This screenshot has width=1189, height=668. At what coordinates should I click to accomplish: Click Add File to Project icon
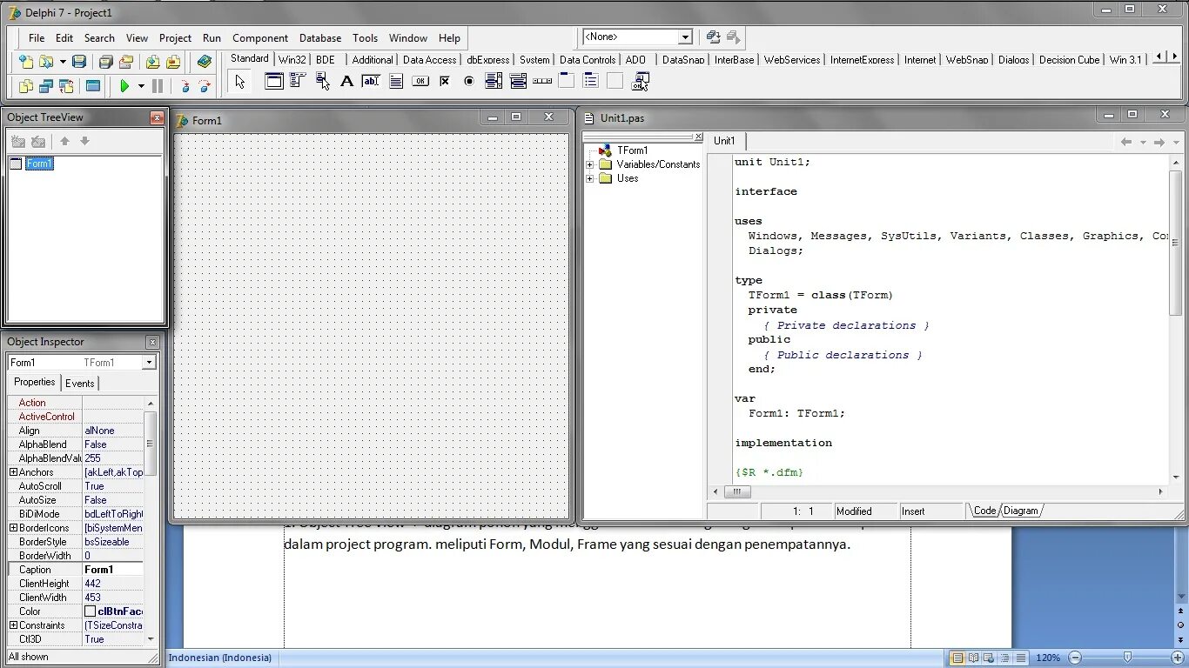tap(152, 62)
